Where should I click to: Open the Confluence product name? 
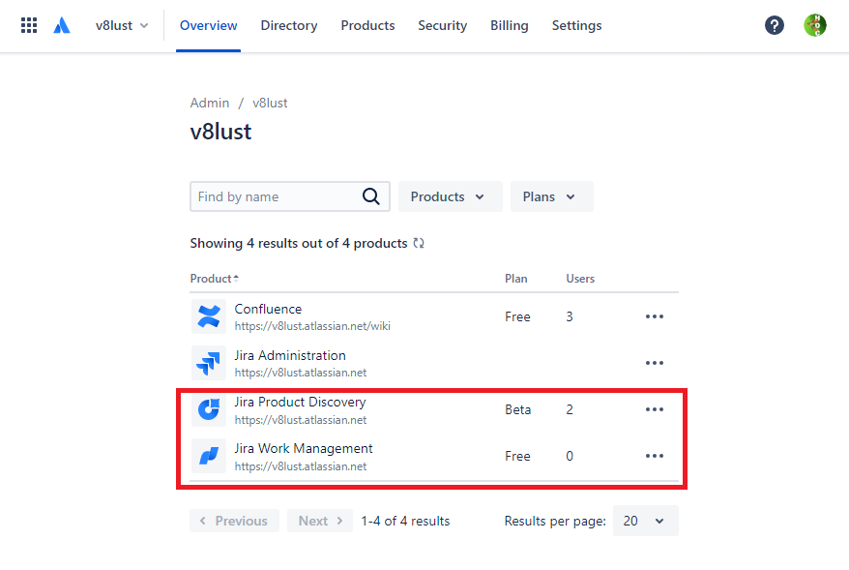pyautogui.click(x=268, y=309)
